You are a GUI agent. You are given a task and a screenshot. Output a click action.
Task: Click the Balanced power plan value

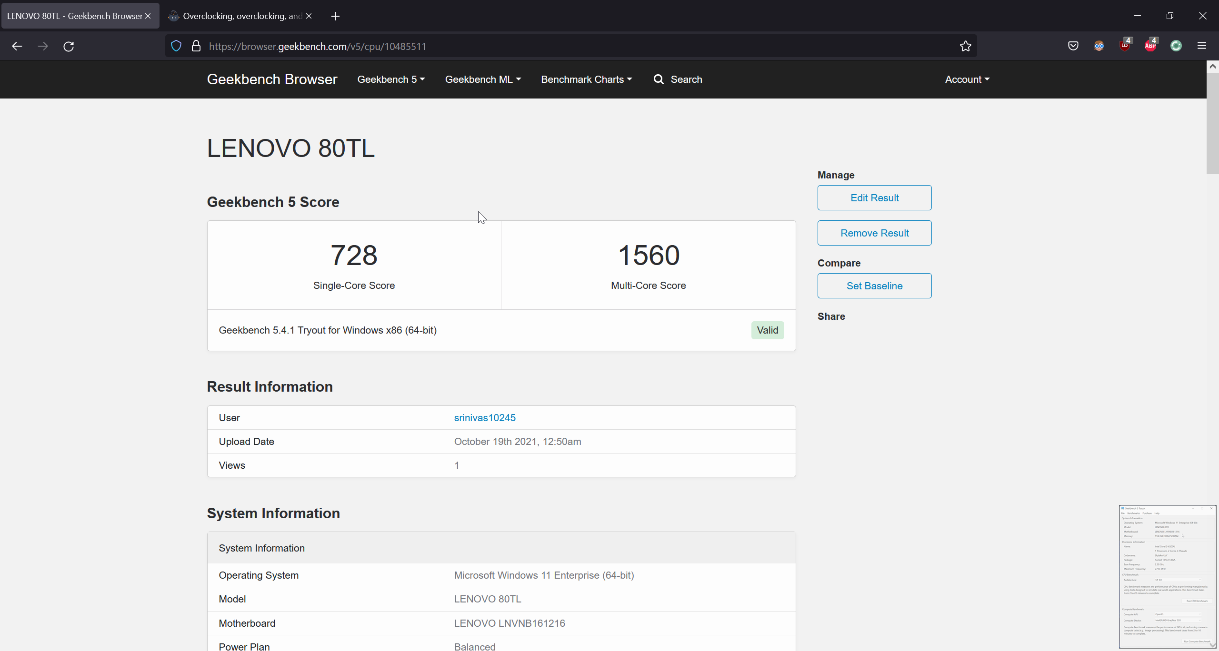click(x=475, y=647)
